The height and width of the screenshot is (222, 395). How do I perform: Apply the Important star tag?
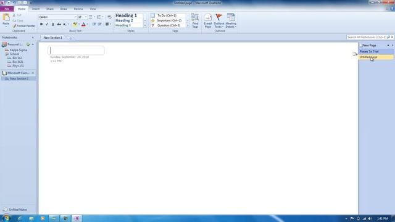pos(167,20)
